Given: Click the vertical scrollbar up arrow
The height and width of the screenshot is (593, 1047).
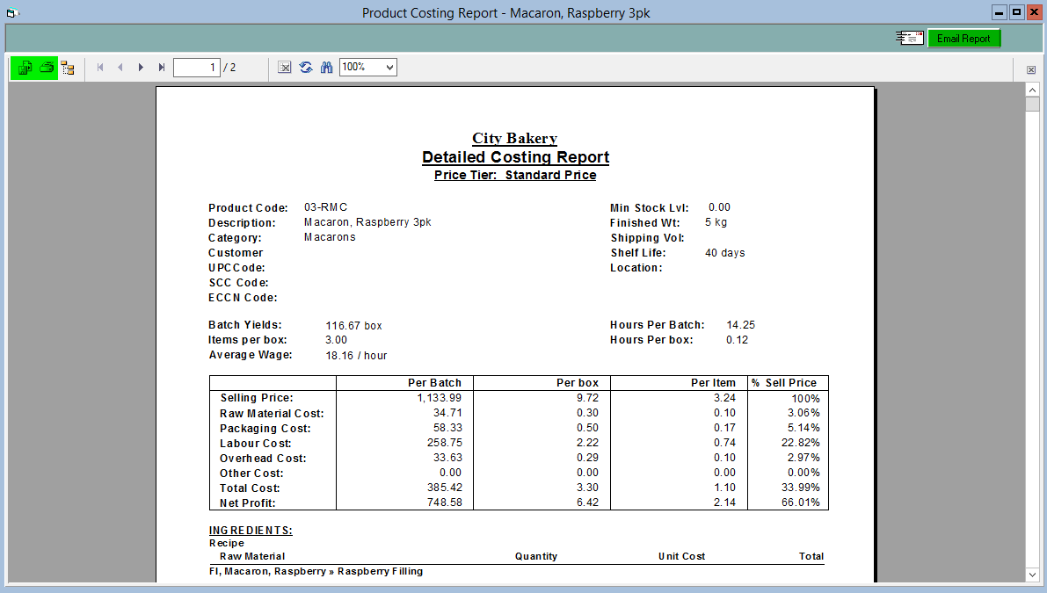Looking at the screenshot, I should tap(1032, 90).
